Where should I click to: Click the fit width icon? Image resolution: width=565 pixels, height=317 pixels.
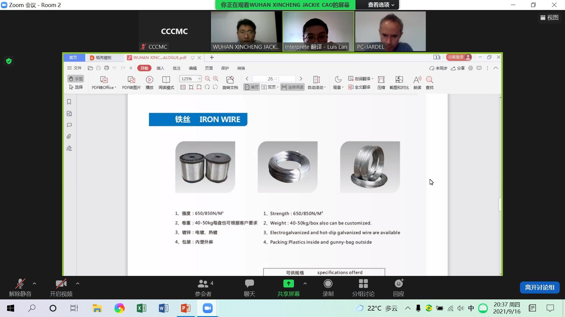tap(199, 87)
